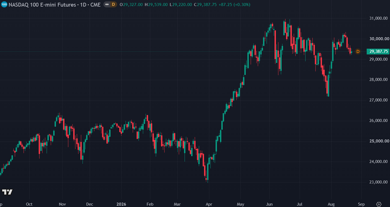Click the 29,000.00 price axis label
The width and height of the screenshot is (390, 207).
[379, 59]
